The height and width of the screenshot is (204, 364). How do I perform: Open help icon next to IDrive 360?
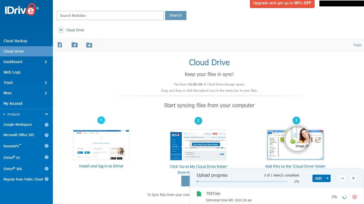click(x=46, y=169)
